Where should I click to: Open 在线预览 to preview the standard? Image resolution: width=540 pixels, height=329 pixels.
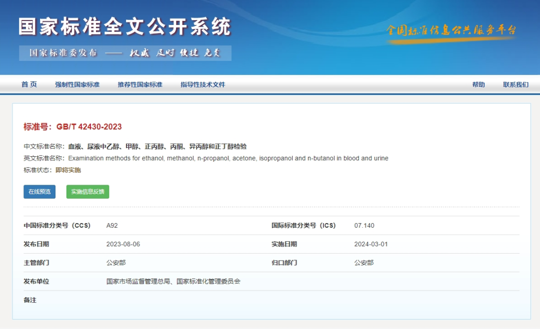click(39, 191)
